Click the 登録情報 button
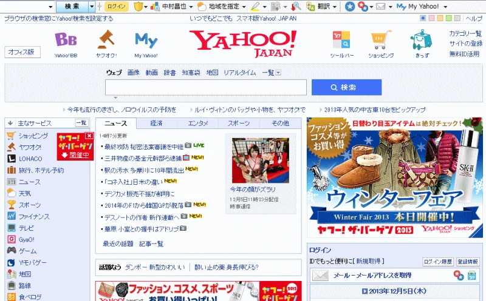This screenshot has height=301, width=486. coord(468,262)
